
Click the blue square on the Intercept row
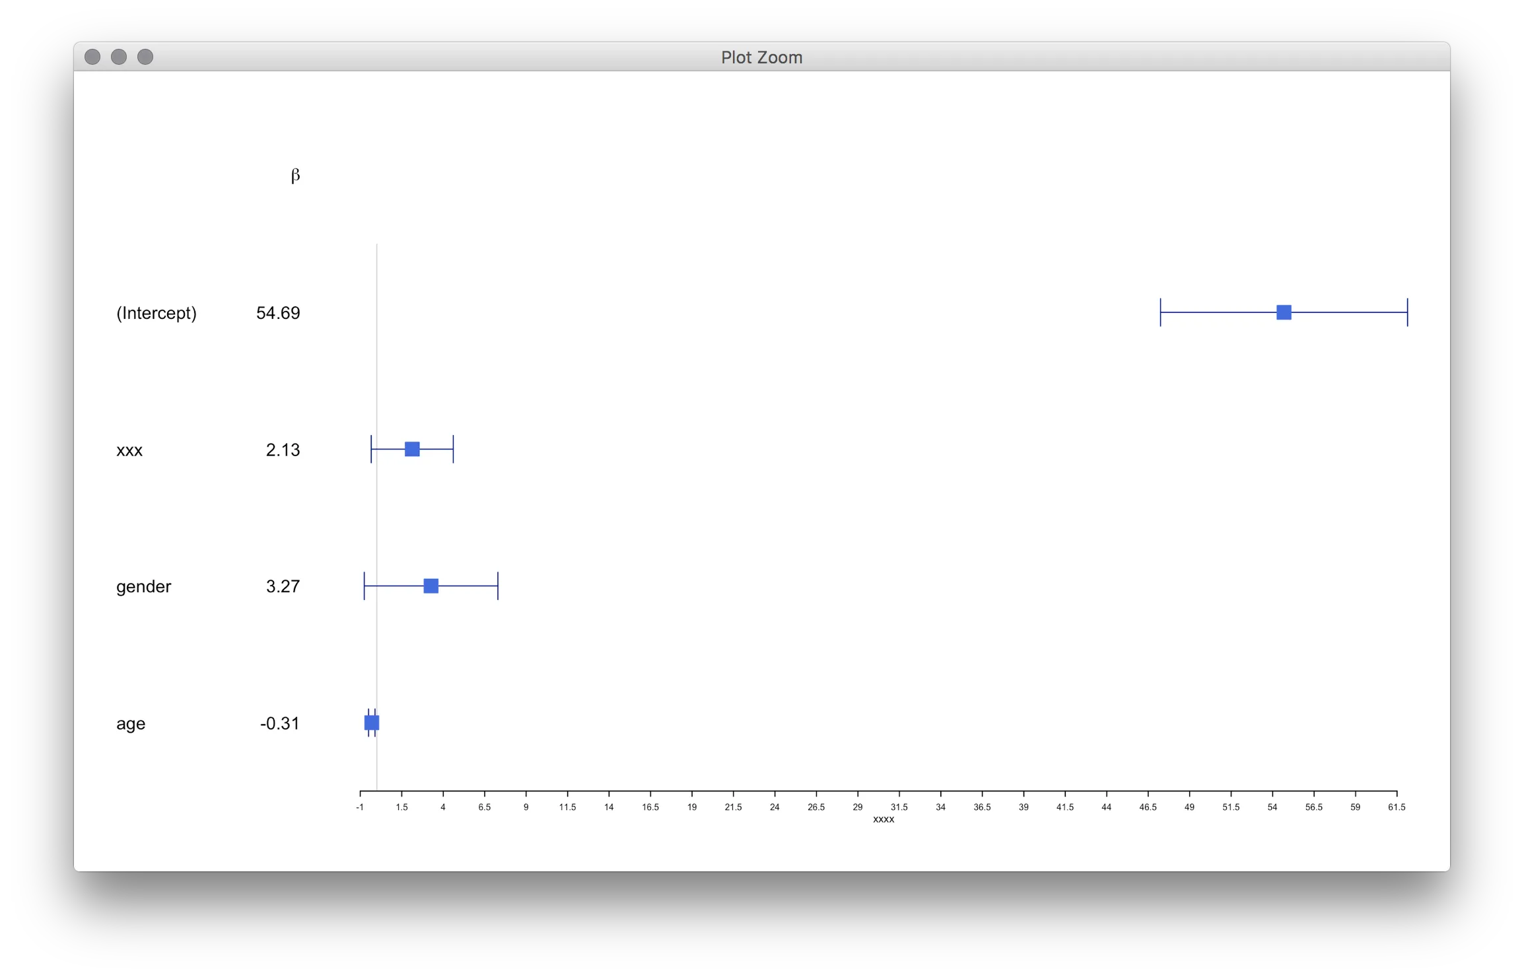click(1284, 312)
